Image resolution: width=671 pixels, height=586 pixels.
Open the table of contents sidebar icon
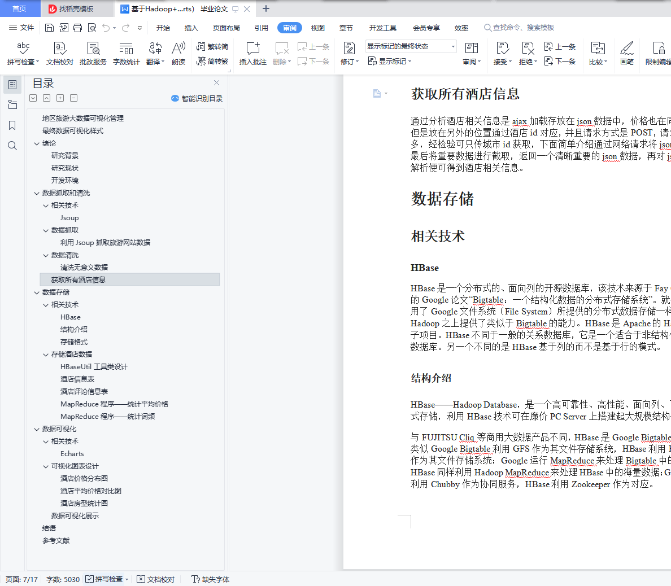12,85
